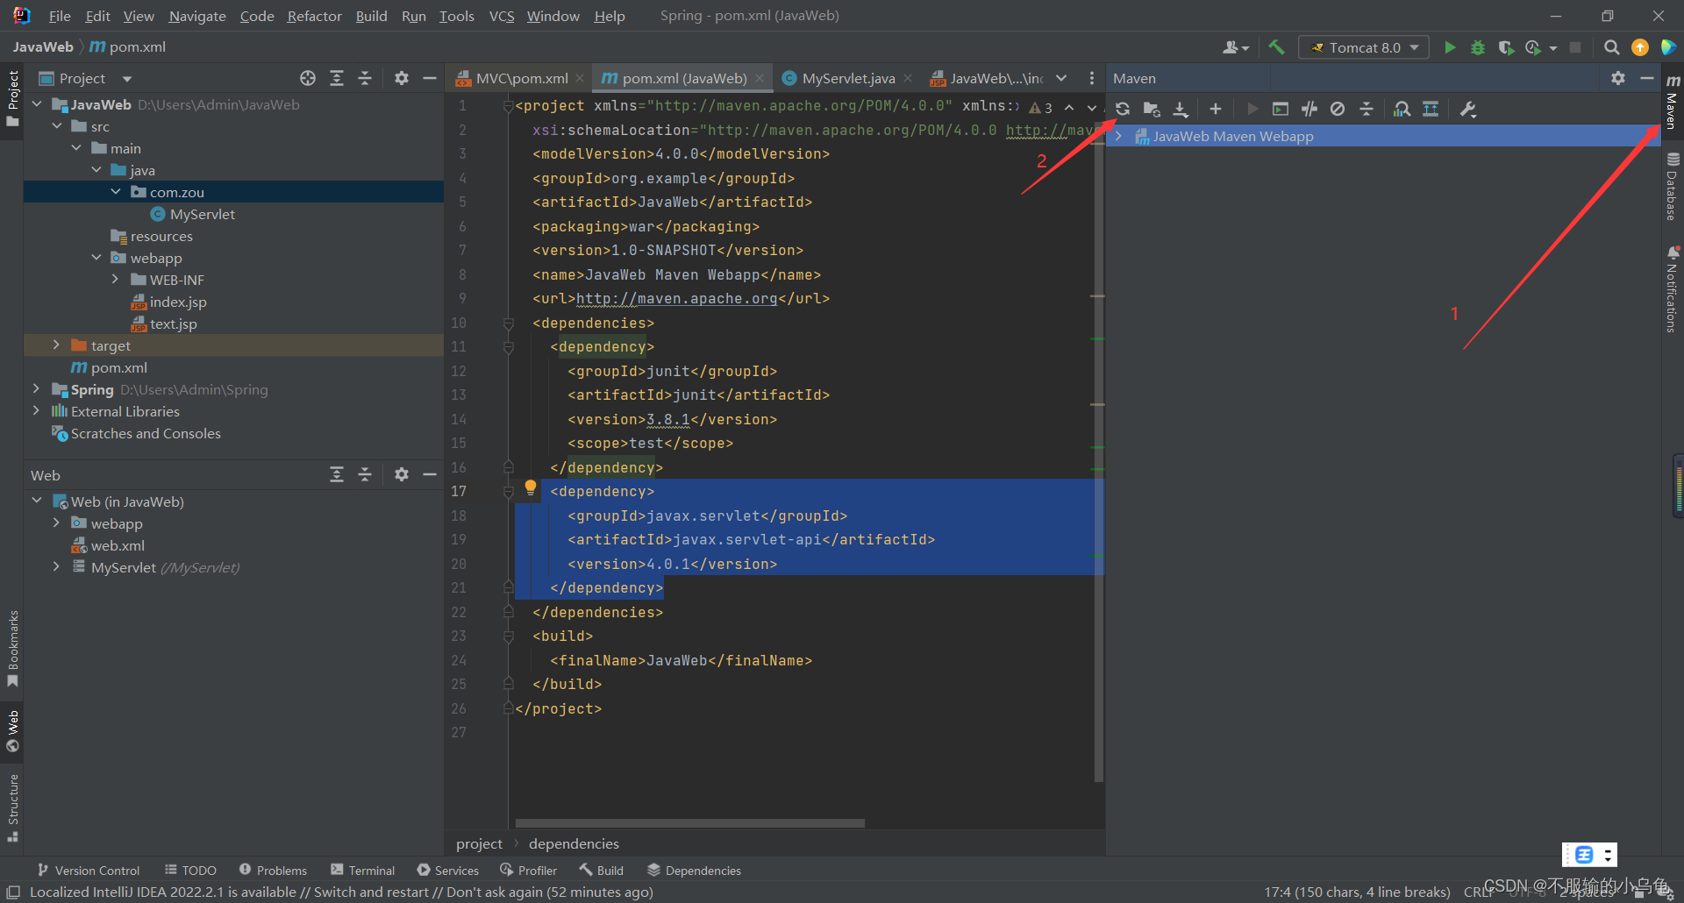
Task: Open the Refactor menu
Action: [314, 16]
